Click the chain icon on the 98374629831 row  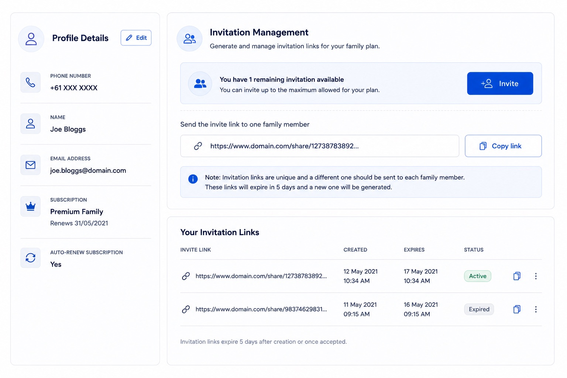tap(186, 309)
